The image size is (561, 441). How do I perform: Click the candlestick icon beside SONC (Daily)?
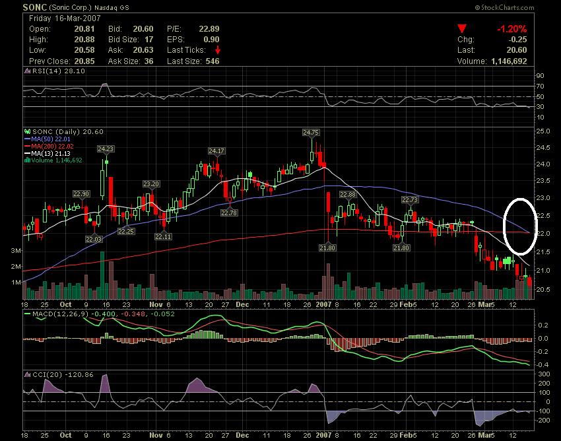27,132
